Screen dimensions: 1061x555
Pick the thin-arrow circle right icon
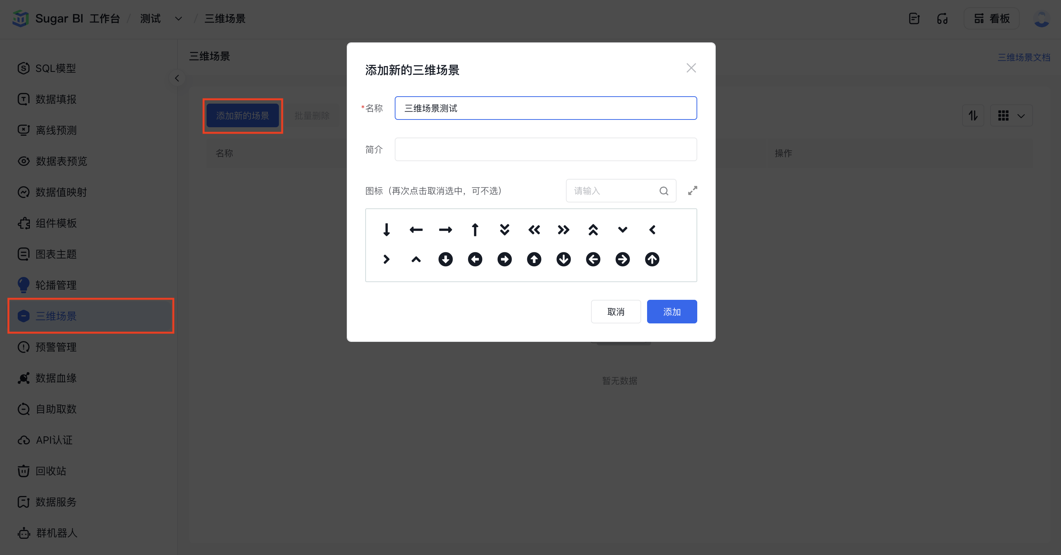623,259
